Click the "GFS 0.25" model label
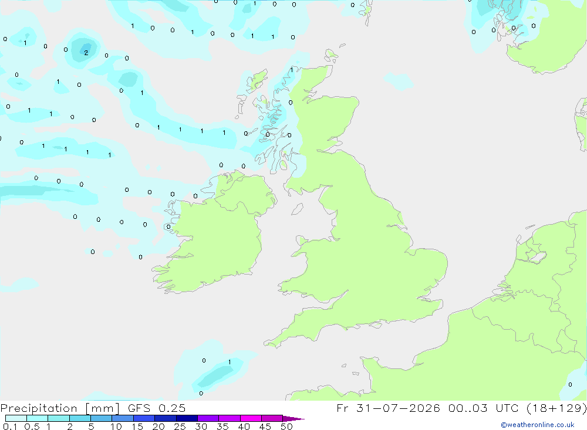The height and width of the screenshot is (430, 587). coord(157,408)
